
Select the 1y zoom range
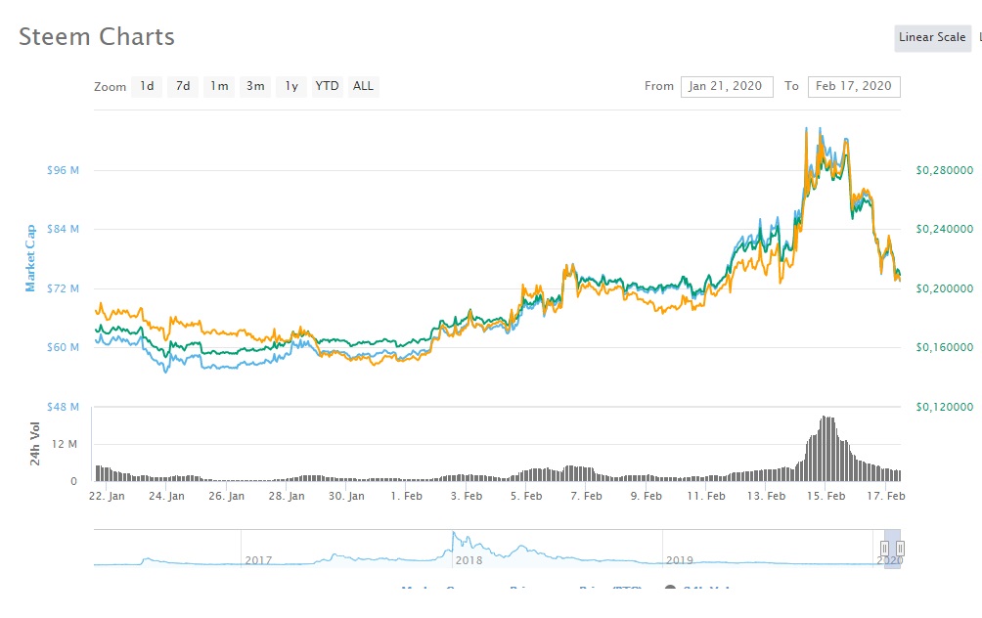tap(291, 86)
